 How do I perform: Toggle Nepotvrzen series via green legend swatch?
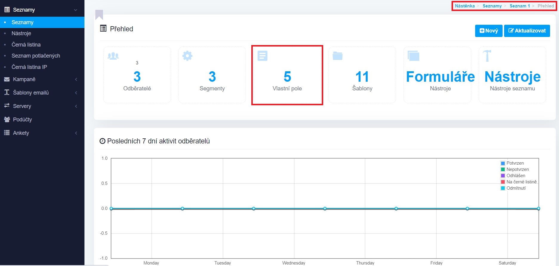coord(503,169)
